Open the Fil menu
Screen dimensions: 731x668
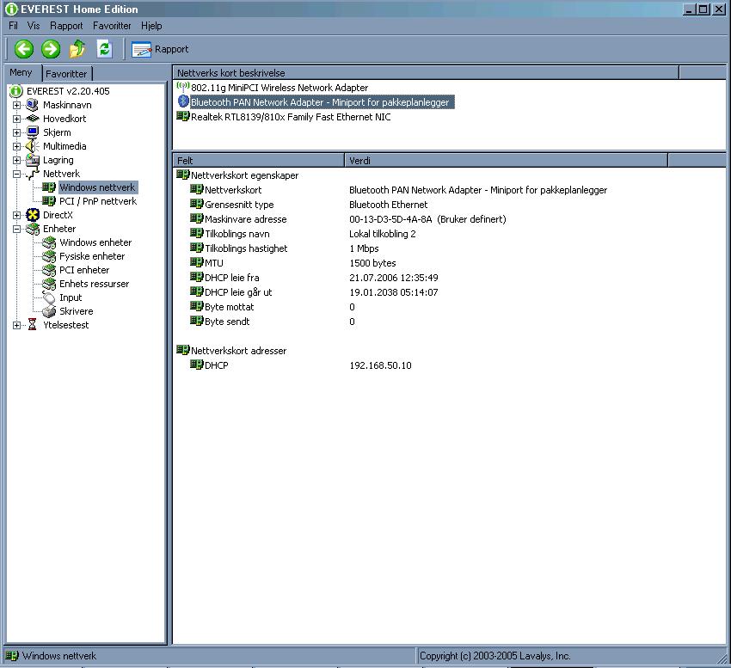(x=13, y=26)
